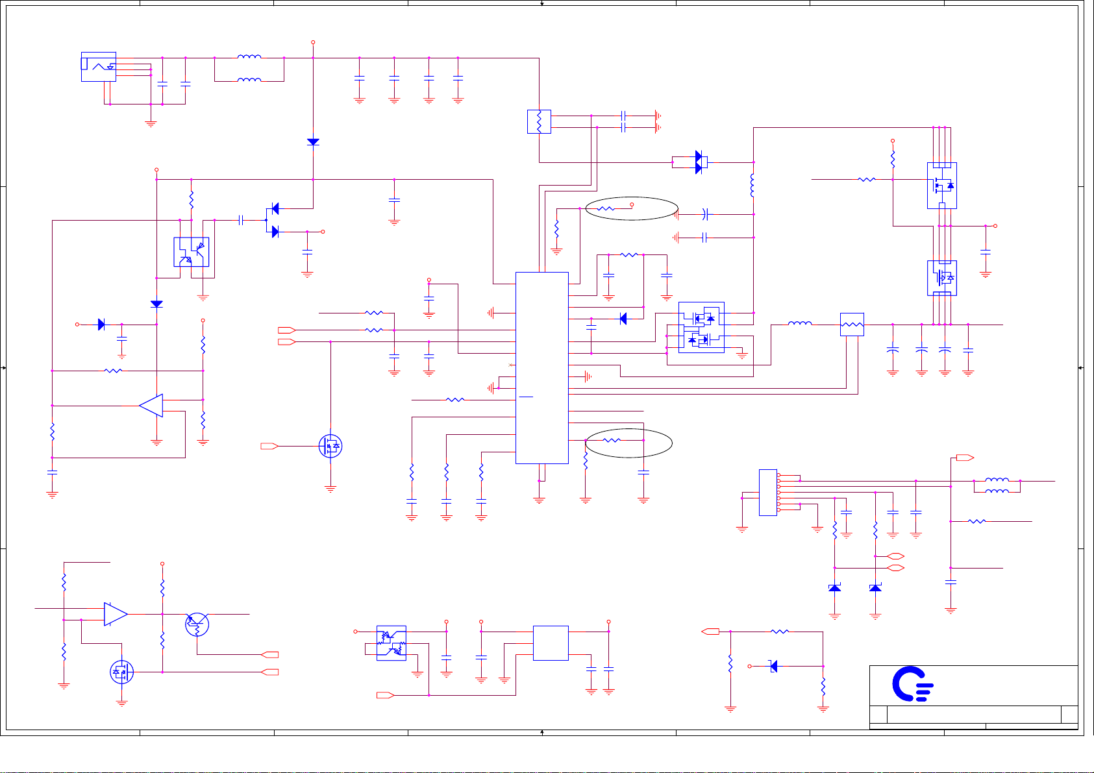1094x773 pixels.
Task: Select the dual MOSFET package right of the IC
Action: [x=701, y=328]
